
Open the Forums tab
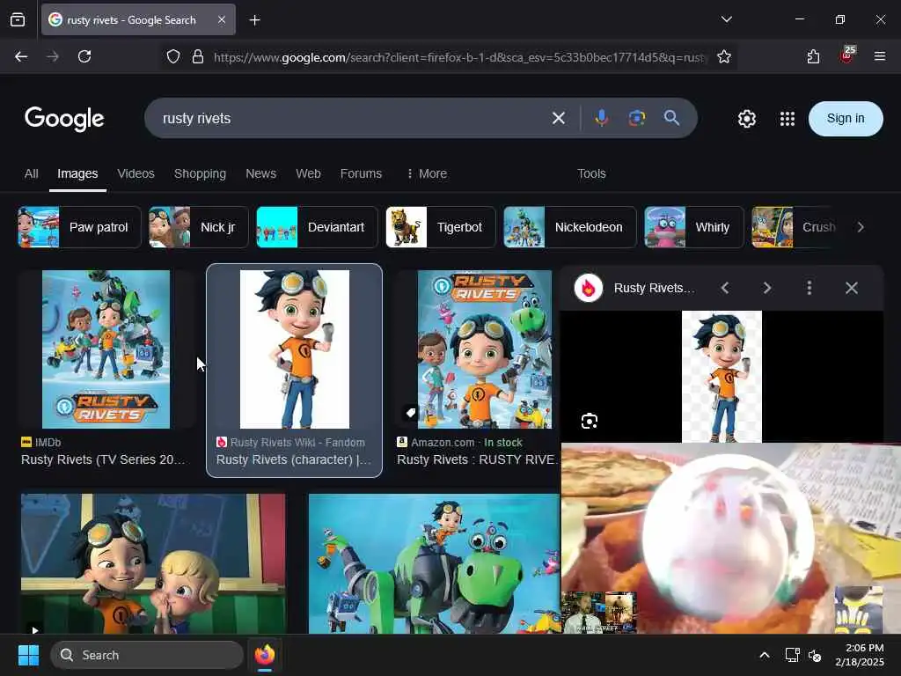(361, 173)
